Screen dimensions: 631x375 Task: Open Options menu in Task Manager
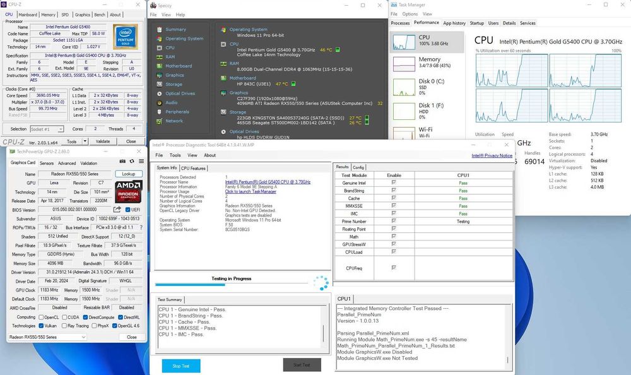410,14
